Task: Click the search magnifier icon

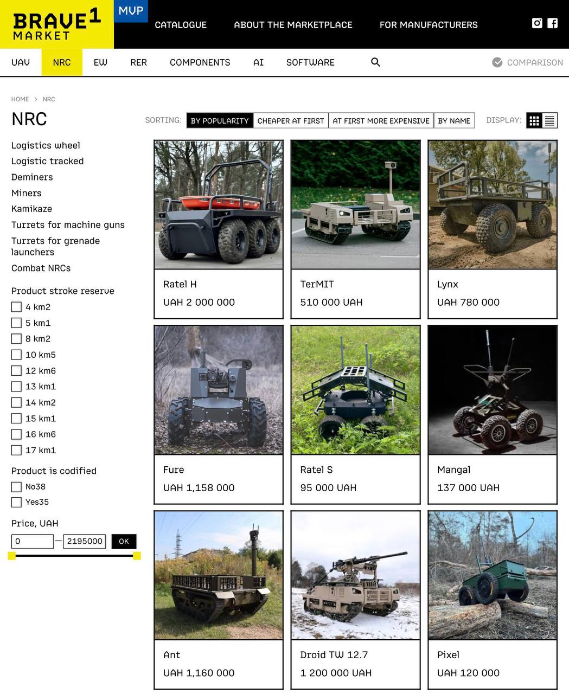Action: [x=375, y=62]
